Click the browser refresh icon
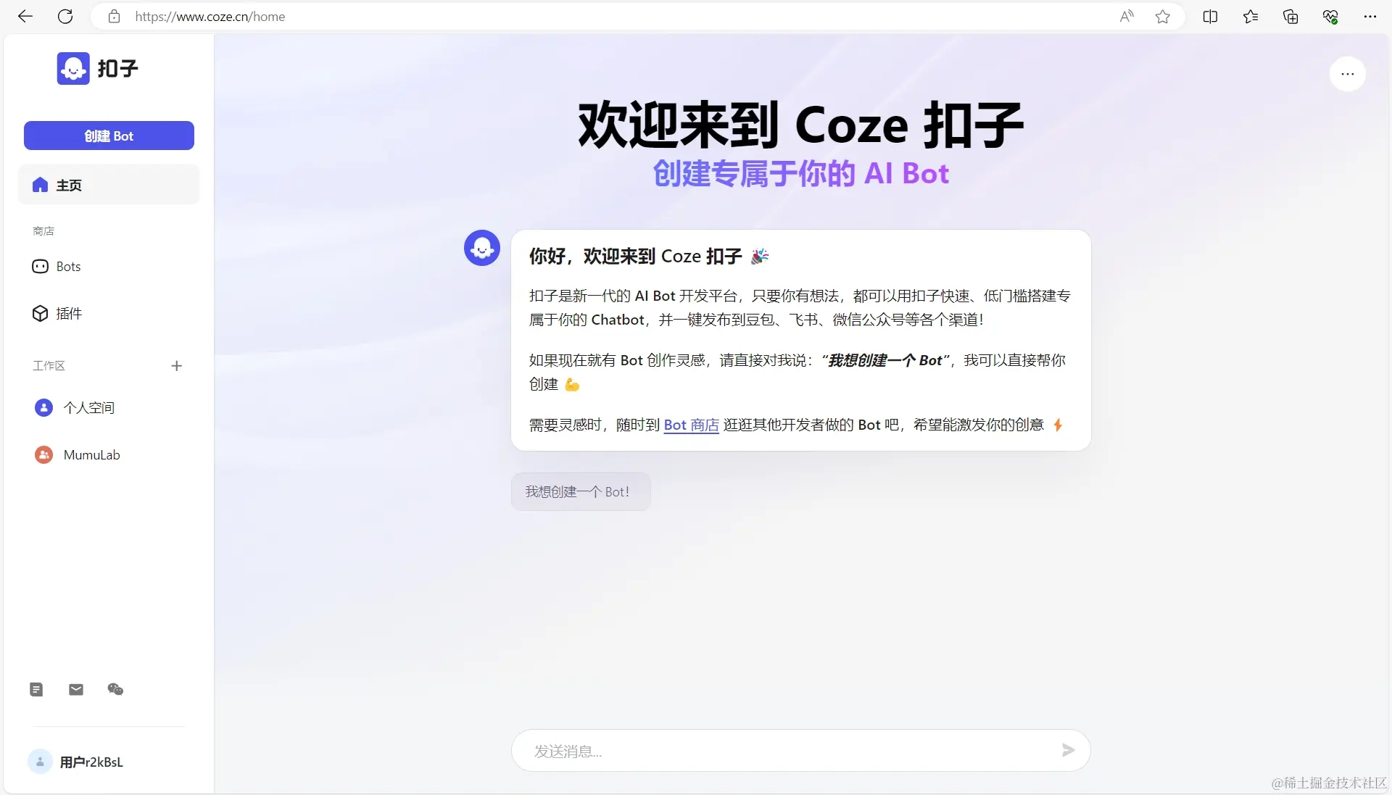 click(x=65, y=16)
